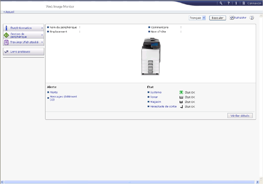
Task: Click the printer device image
Action: (151, 57)
